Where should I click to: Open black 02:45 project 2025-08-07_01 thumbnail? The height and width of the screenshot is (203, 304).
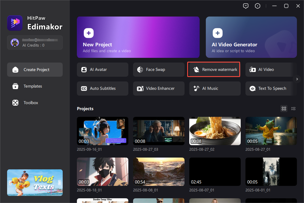215,172
